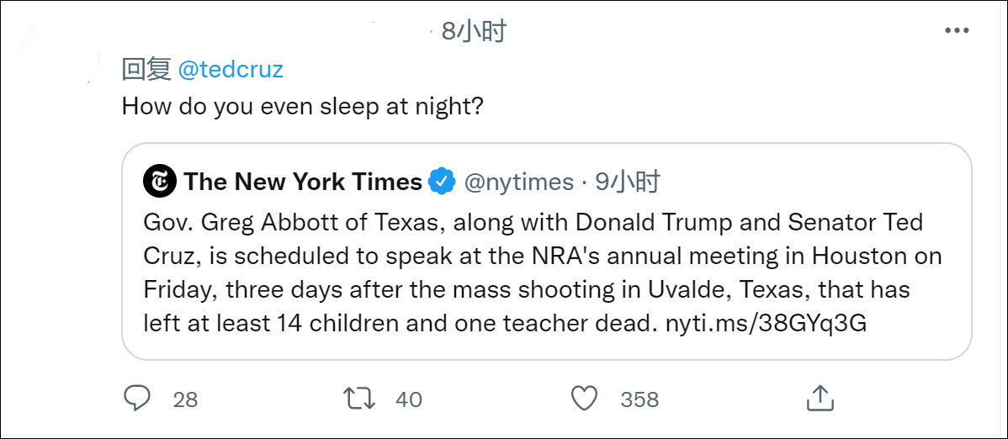Click the 9小时 quoted tweet timestamp
The image size is (1008, 439).
point(628,182)
